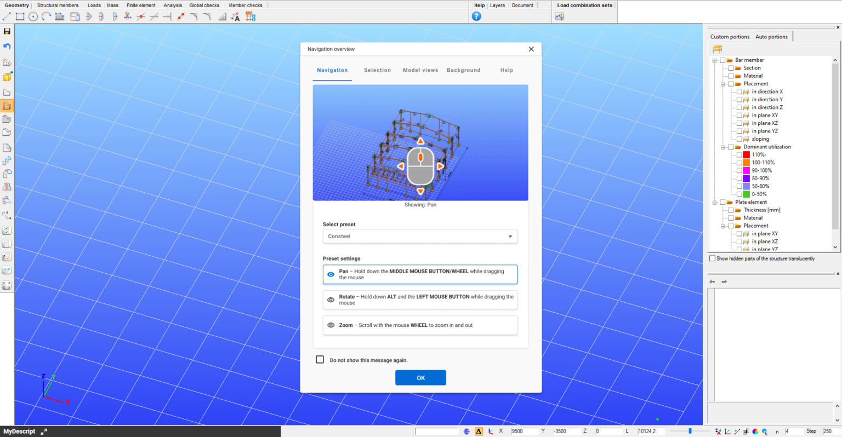The image size is (842, 437).
Task: Open the Structural members ribbon tab
Action: [x=58, y=5]
